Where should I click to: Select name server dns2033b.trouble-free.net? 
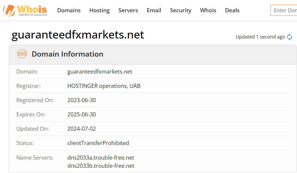[101, 166]
